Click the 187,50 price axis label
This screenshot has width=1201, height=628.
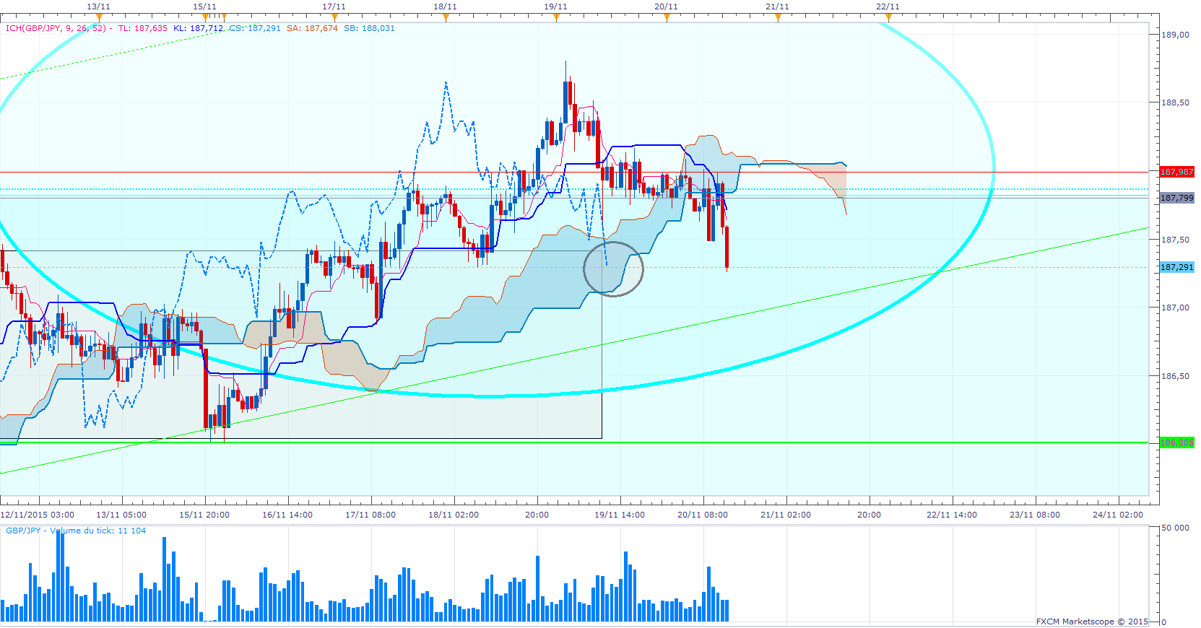tap(1175, 240)
